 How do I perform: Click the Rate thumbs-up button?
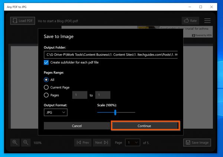190,21
